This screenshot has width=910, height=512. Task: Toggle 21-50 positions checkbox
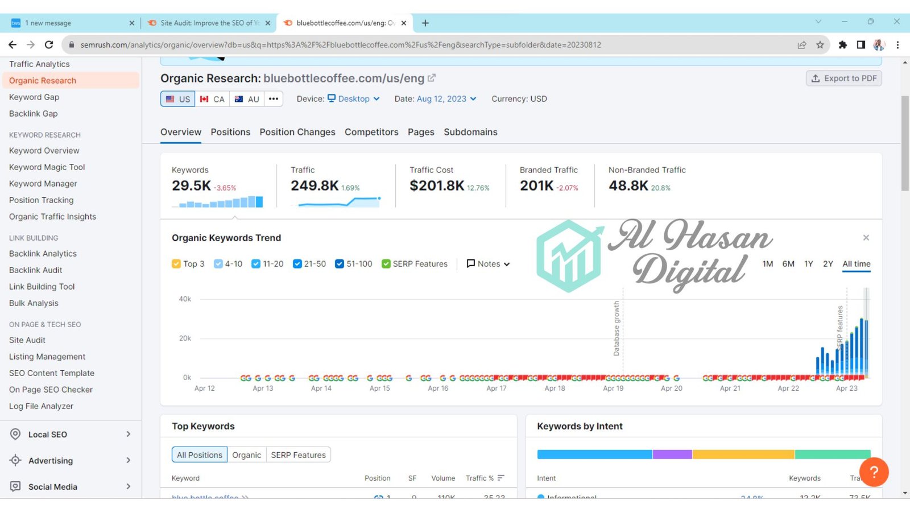(297, 264)
